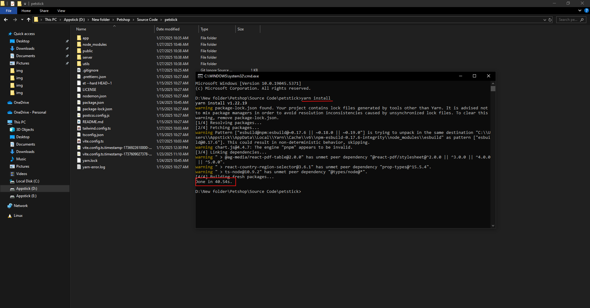Click the command prompt scrollbar down arrow
The height and width of the screenshot is (308, 590).
point(493,226)
